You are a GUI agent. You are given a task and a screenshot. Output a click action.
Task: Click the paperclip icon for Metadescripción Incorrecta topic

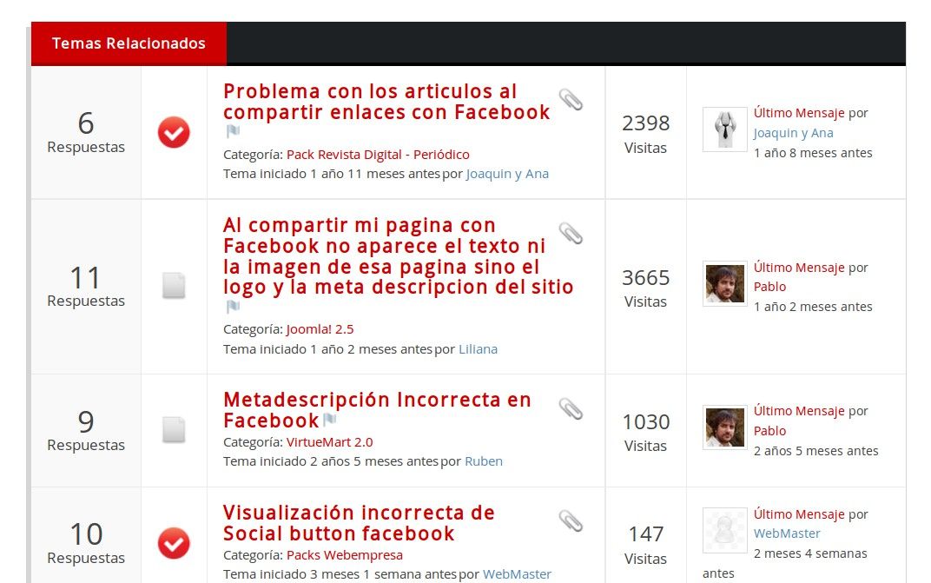571,409
